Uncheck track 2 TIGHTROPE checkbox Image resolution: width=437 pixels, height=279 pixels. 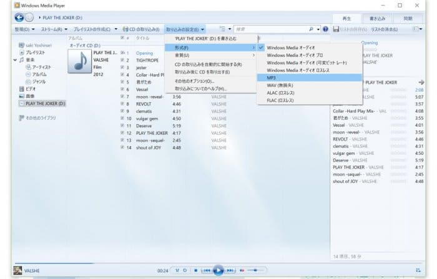pos(122,60)
